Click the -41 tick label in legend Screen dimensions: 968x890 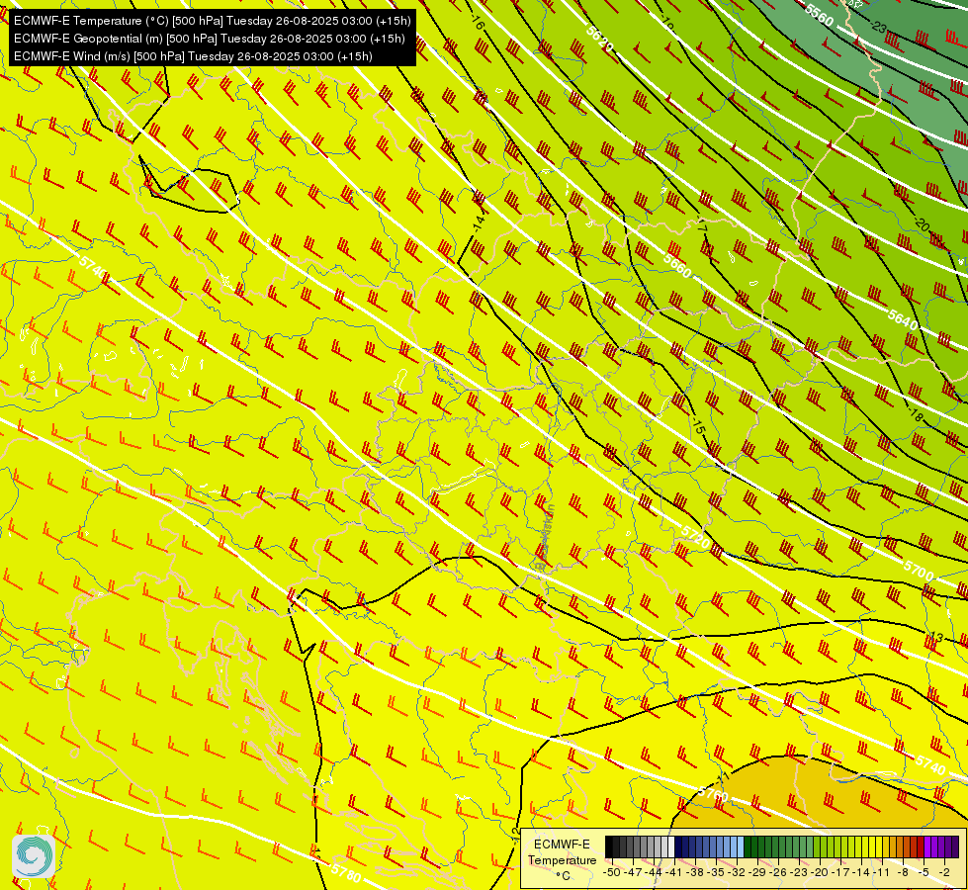pos(674,872)
